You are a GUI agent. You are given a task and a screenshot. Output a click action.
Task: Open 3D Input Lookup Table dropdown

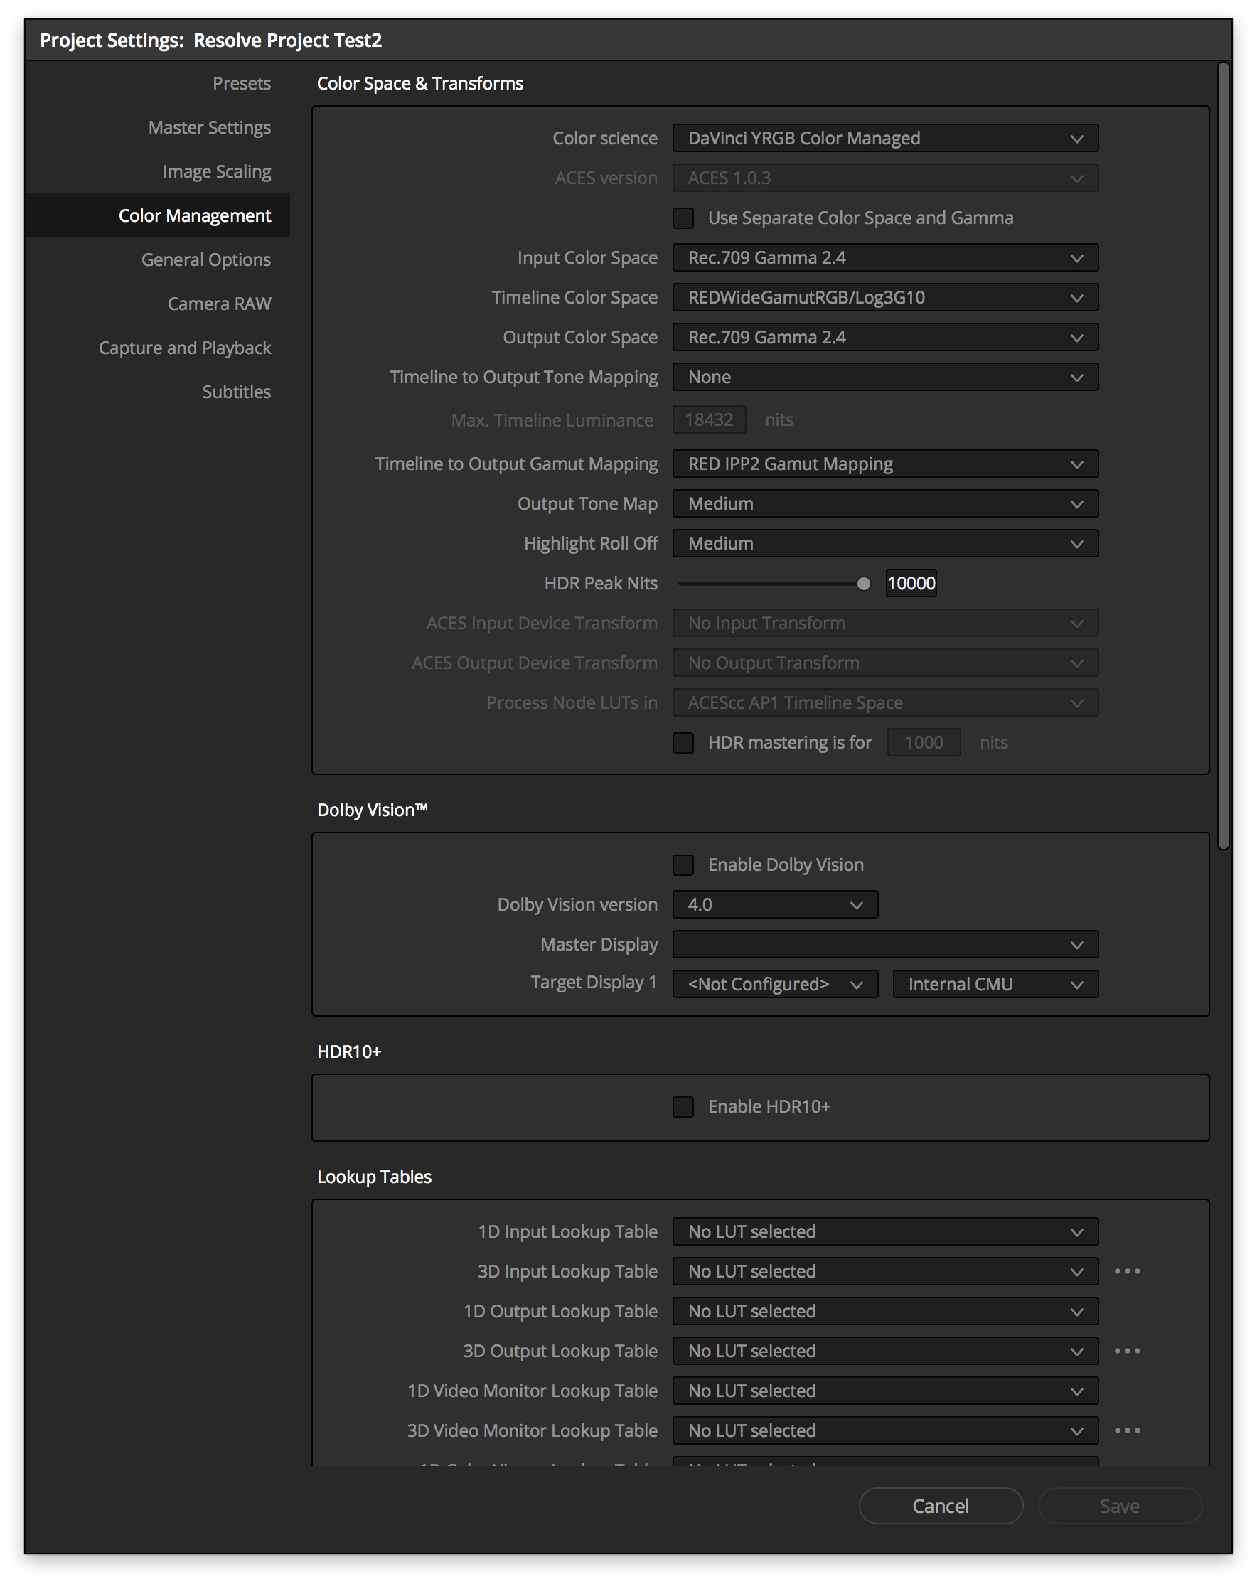[x=885, y=1271]
